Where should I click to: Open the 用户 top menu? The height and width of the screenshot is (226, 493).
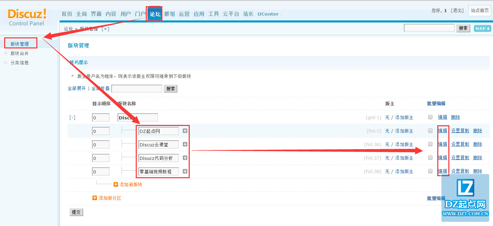tap(126, 14)
